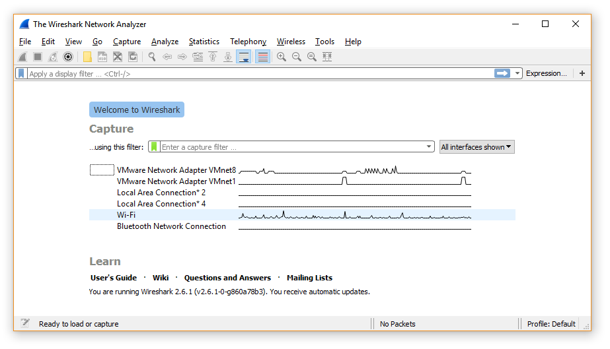Open the capture filter dropdown arrow
This screenshot has height=349, width=610.
pyautogui.click(x=429, y=147)
